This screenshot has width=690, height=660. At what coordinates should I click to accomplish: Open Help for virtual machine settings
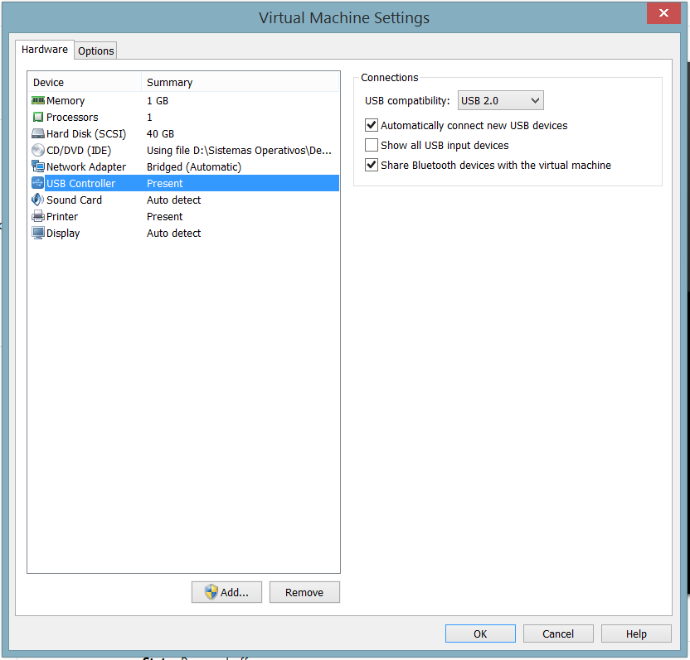(636, 634)
